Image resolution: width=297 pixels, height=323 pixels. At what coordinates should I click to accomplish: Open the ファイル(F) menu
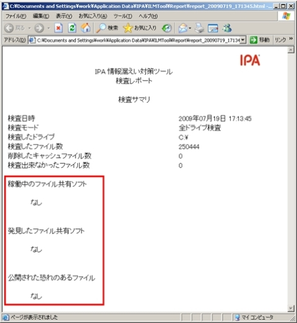coord(16,16)
